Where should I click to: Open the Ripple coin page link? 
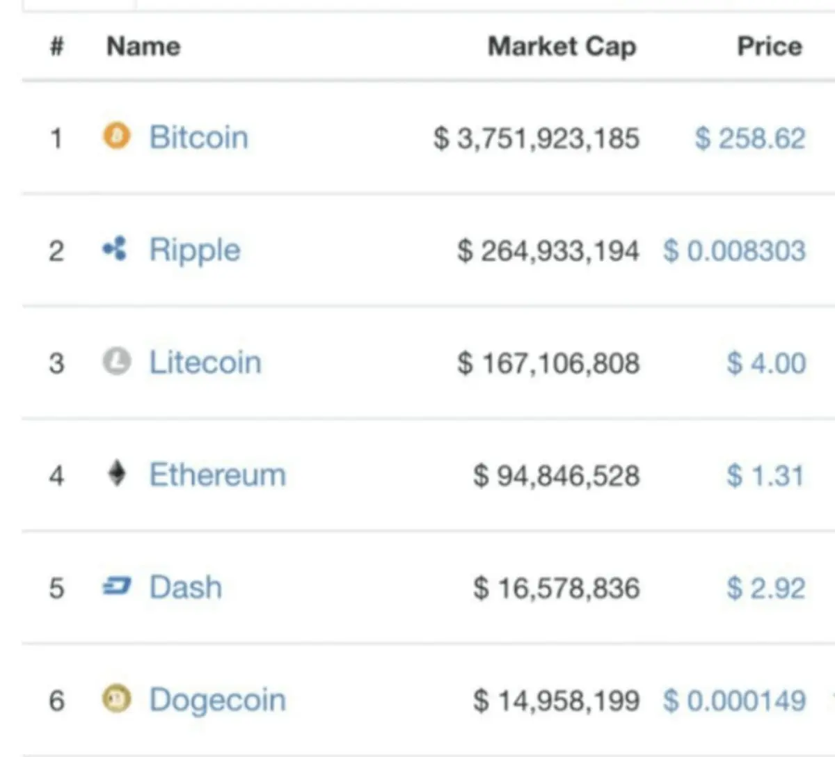[x=195, y=250]
